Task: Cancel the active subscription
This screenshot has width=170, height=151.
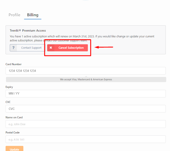Action: click(67, 48)
